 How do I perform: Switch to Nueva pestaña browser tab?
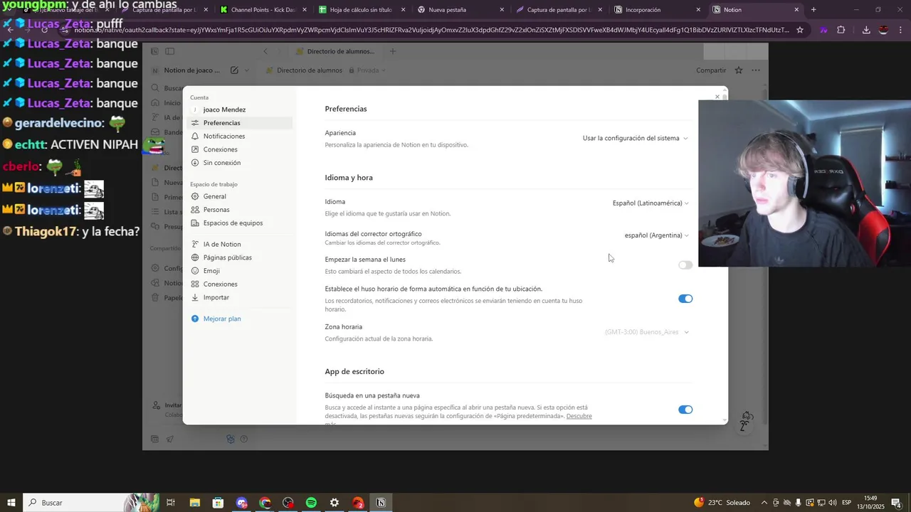pyautogui.click(x=459, y=10)
